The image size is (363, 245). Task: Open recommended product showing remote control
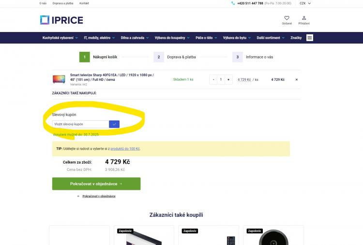coord(209,235)
